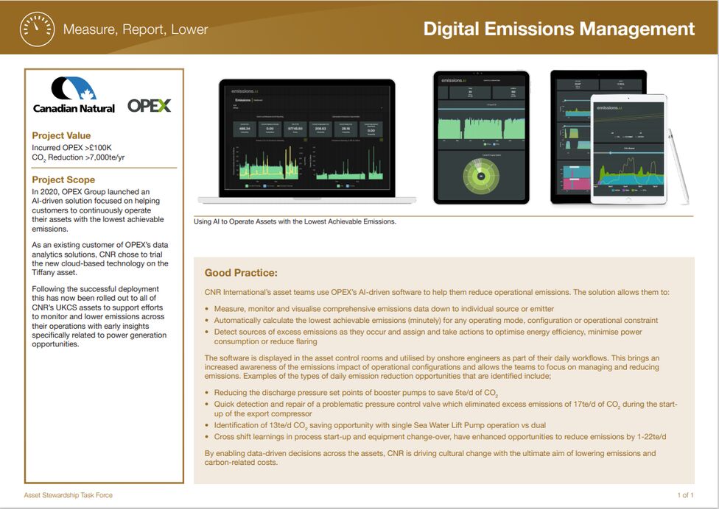Click the tablet with radial chart

pos(481,138)
